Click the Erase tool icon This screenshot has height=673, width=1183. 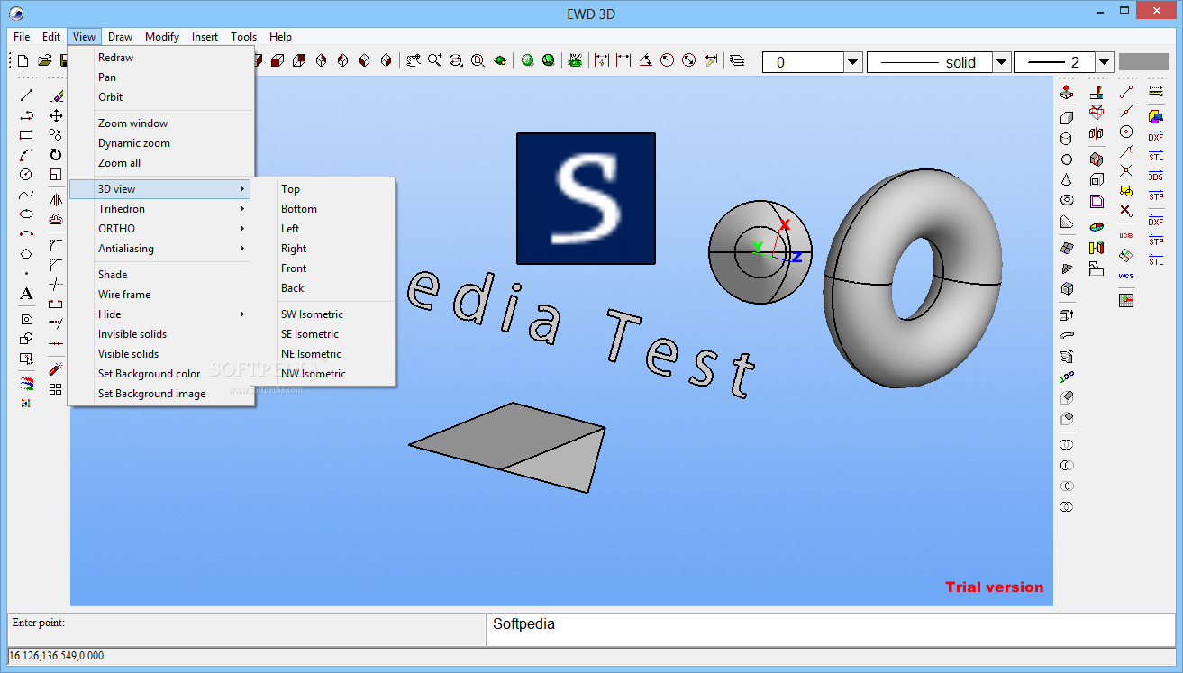coord(56,95)
